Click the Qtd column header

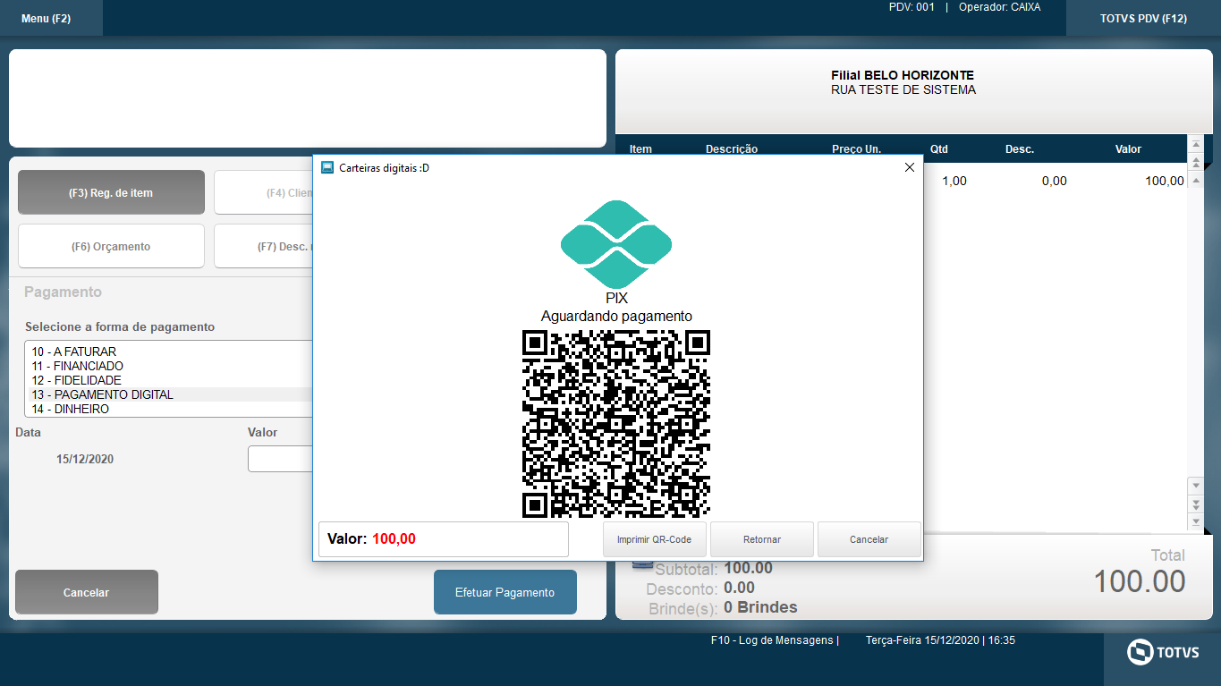pos(939,149)
